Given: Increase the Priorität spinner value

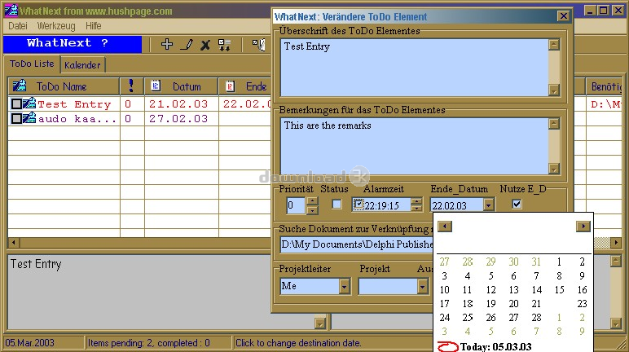Looking at the screenshot, I should 312,201.
